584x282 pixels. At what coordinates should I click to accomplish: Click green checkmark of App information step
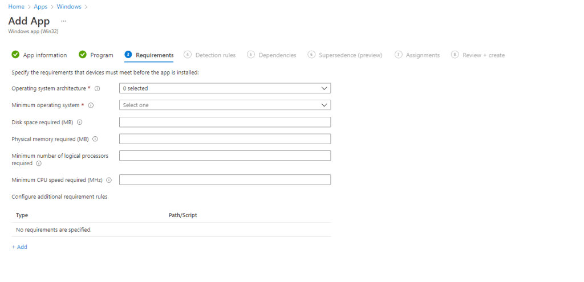15,55
